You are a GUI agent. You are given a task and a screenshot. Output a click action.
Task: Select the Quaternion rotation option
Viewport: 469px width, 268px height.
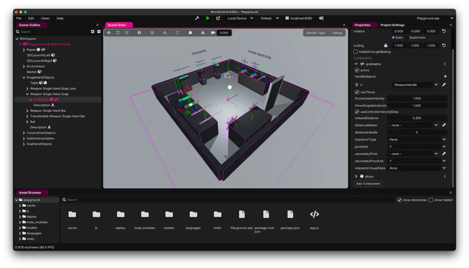pyautogui.click(x=417, y=37)
